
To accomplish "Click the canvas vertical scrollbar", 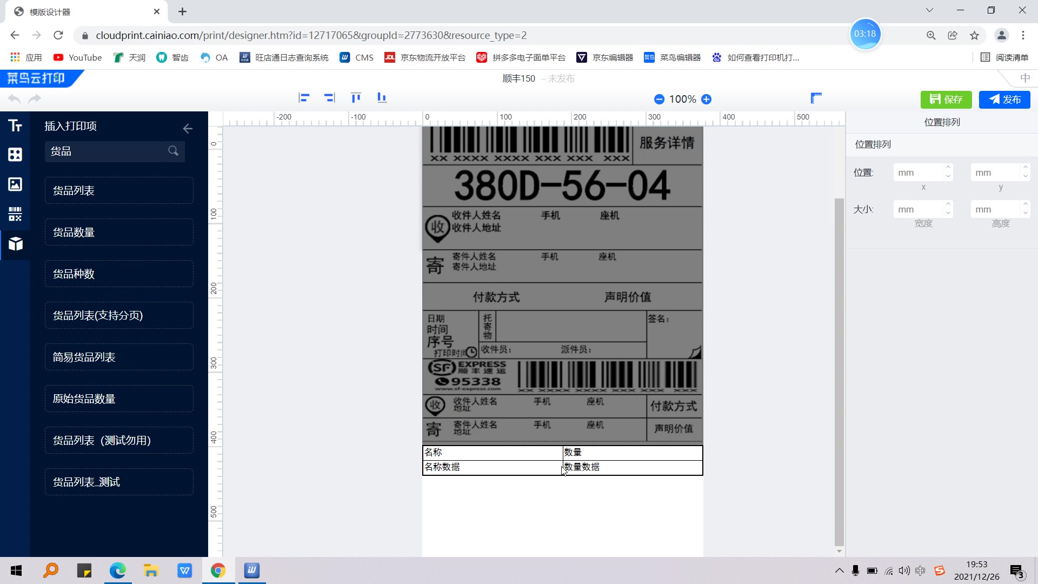I will tap(839, 372).
